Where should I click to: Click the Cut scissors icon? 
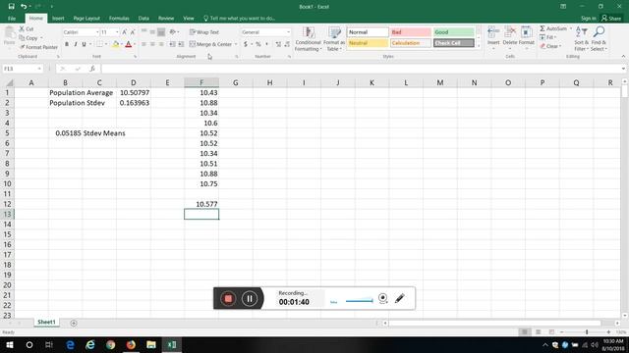tap(22, 28)
